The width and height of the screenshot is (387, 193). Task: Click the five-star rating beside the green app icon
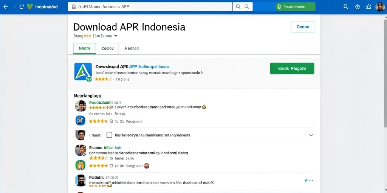coord(98,166)
